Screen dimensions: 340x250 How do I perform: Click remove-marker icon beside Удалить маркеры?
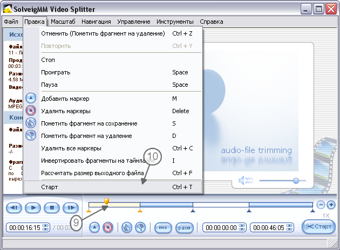click(31, 110)
